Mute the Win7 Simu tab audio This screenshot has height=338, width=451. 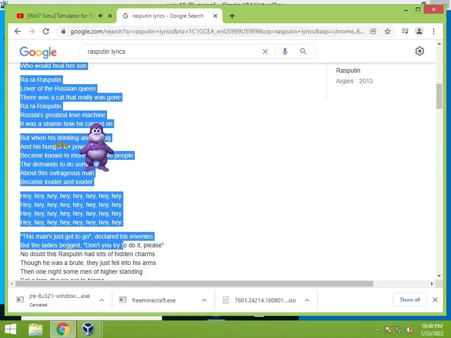pyautogui.click(x=101, y=16)
